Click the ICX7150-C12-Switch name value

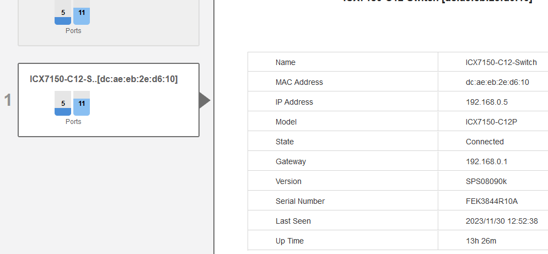click(501, 62)
